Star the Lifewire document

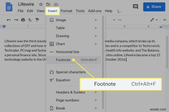click(x=41, y=4)
